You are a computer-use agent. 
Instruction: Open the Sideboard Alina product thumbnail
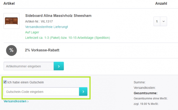coord(12,21)
